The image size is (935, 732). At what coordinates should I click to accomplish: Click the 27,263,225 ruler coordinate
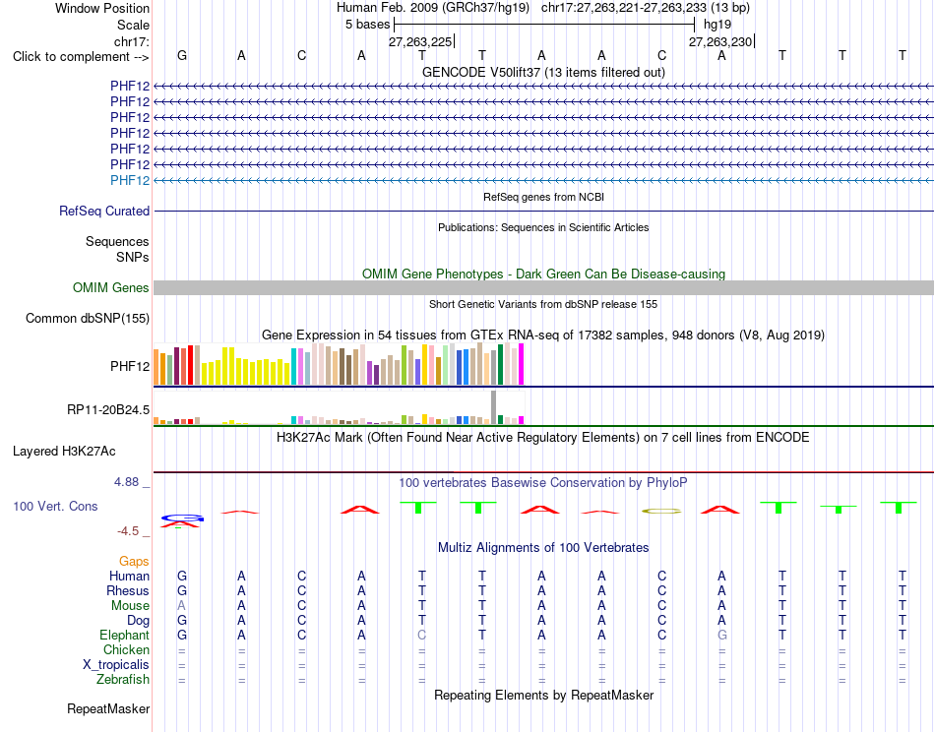click(420, 41)
